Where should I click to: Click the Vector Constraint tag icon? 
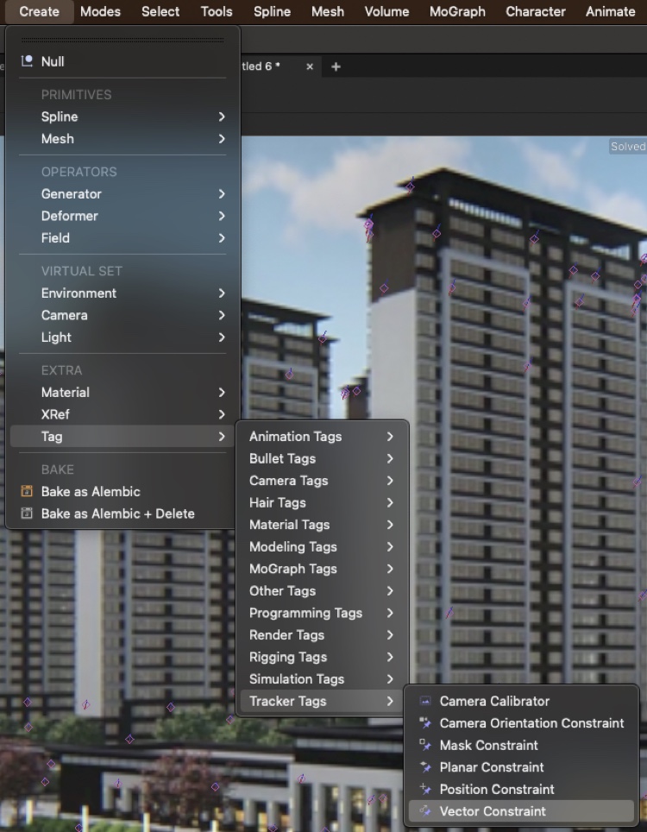pyautogui.click(x=424, y=811)
